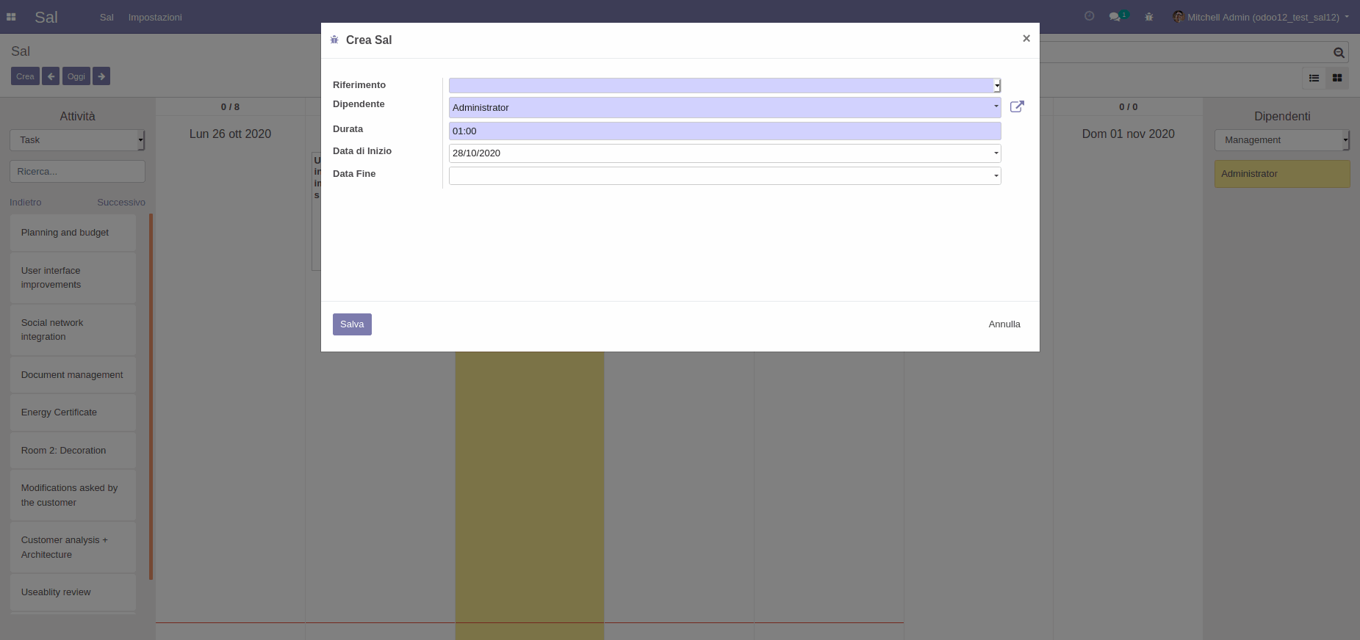Click the bug icon in Crea Sal dialog

tap(334, 40)
